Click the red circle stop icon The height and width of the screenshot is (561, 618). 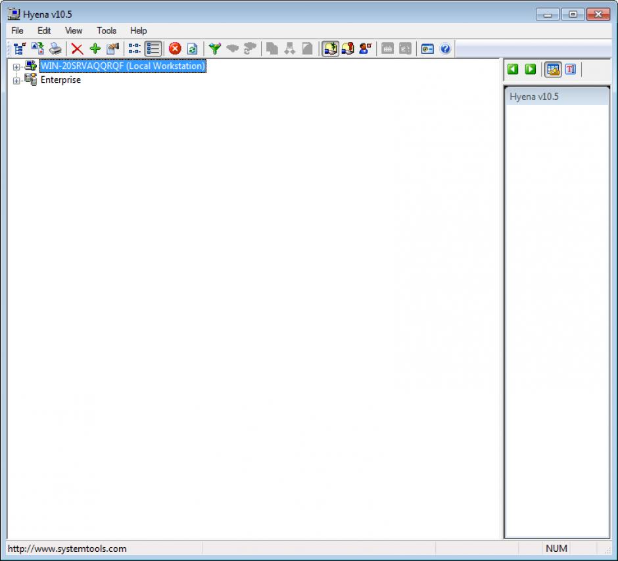click(x=175, y=49)
